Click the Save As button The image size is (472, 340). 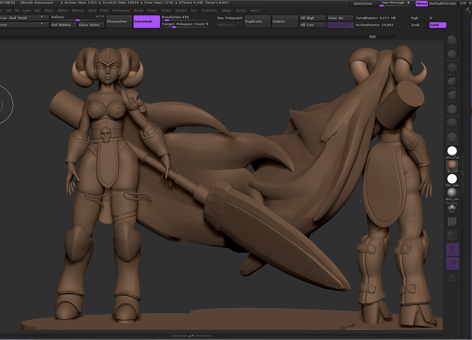(340, 18)
